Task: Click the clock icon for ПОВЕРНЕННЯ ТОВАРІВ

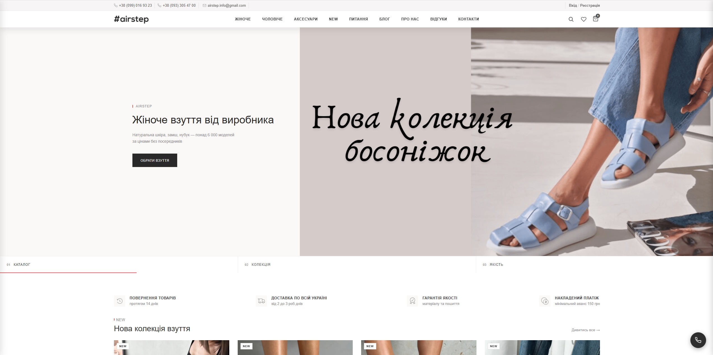Action: pos(120,300)
